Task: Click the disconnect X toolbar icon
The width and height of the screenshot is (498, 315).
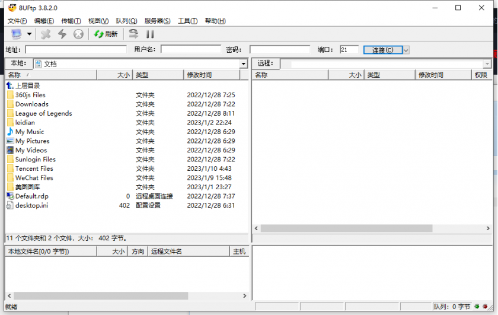Action: point(46,34)
